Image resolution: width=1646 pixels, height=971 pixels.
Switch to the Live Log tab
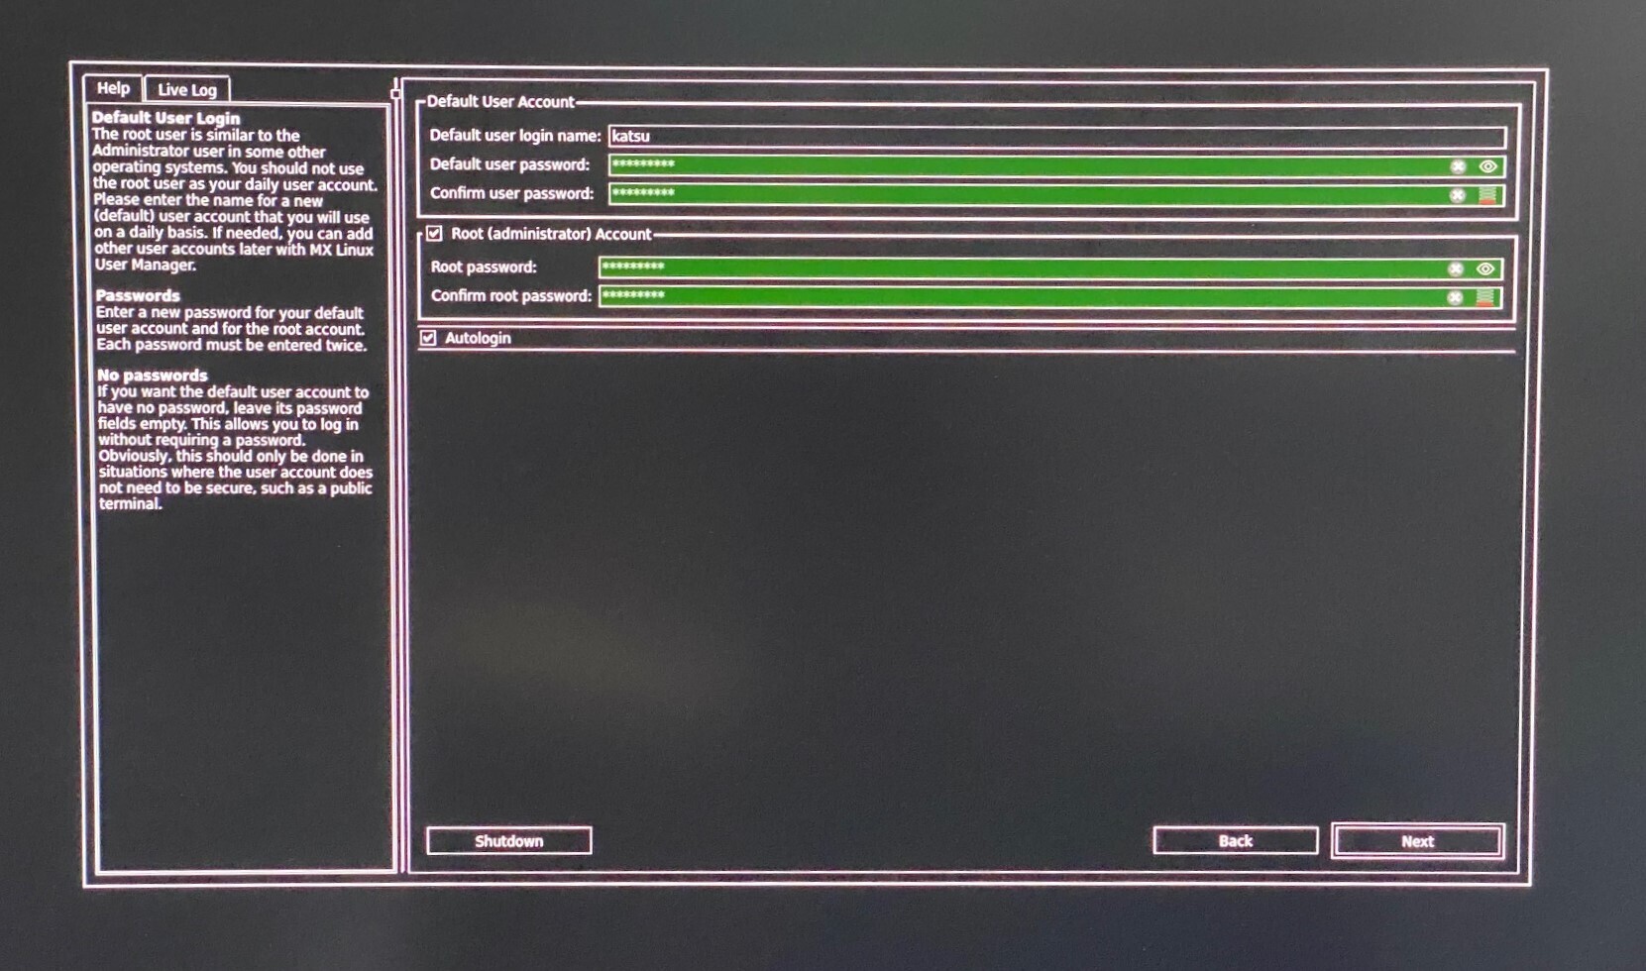[186, 89]
